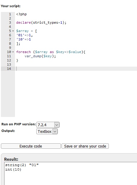
Task: Click the Execute code button
Action: click(x=31, y=146)
